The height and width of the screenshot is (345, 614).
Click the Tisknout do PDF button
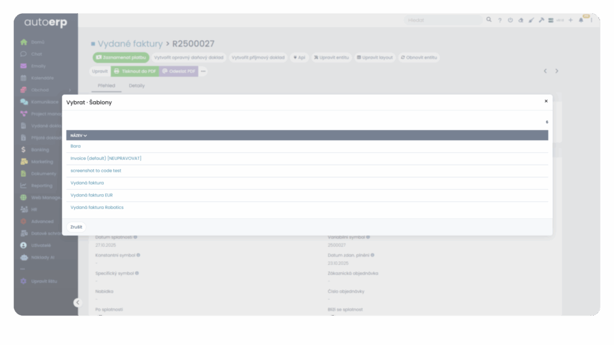[135, 71]
